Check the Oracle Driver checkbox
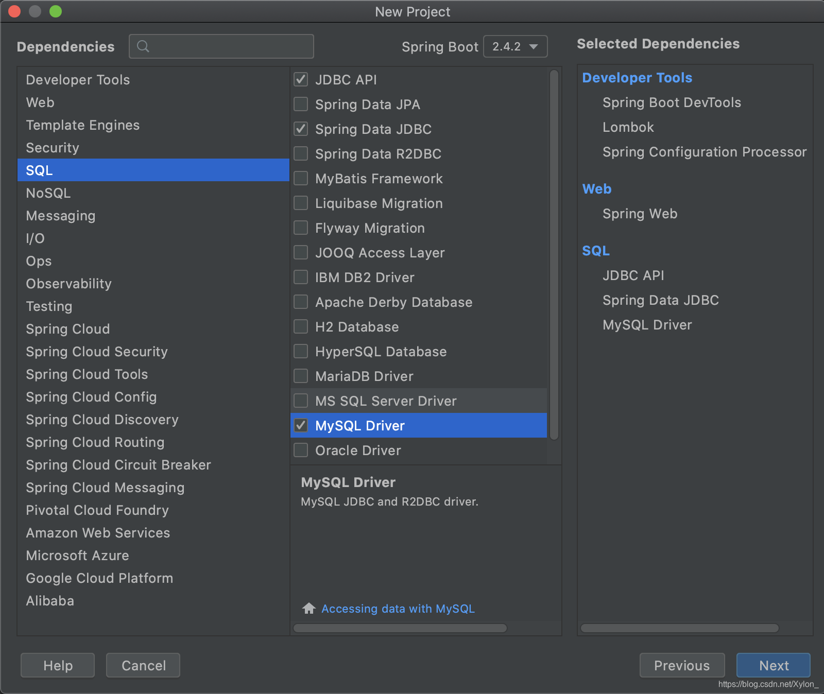This screenshot has width=824, height=694. pyautogui.click(x=301, y=450)
